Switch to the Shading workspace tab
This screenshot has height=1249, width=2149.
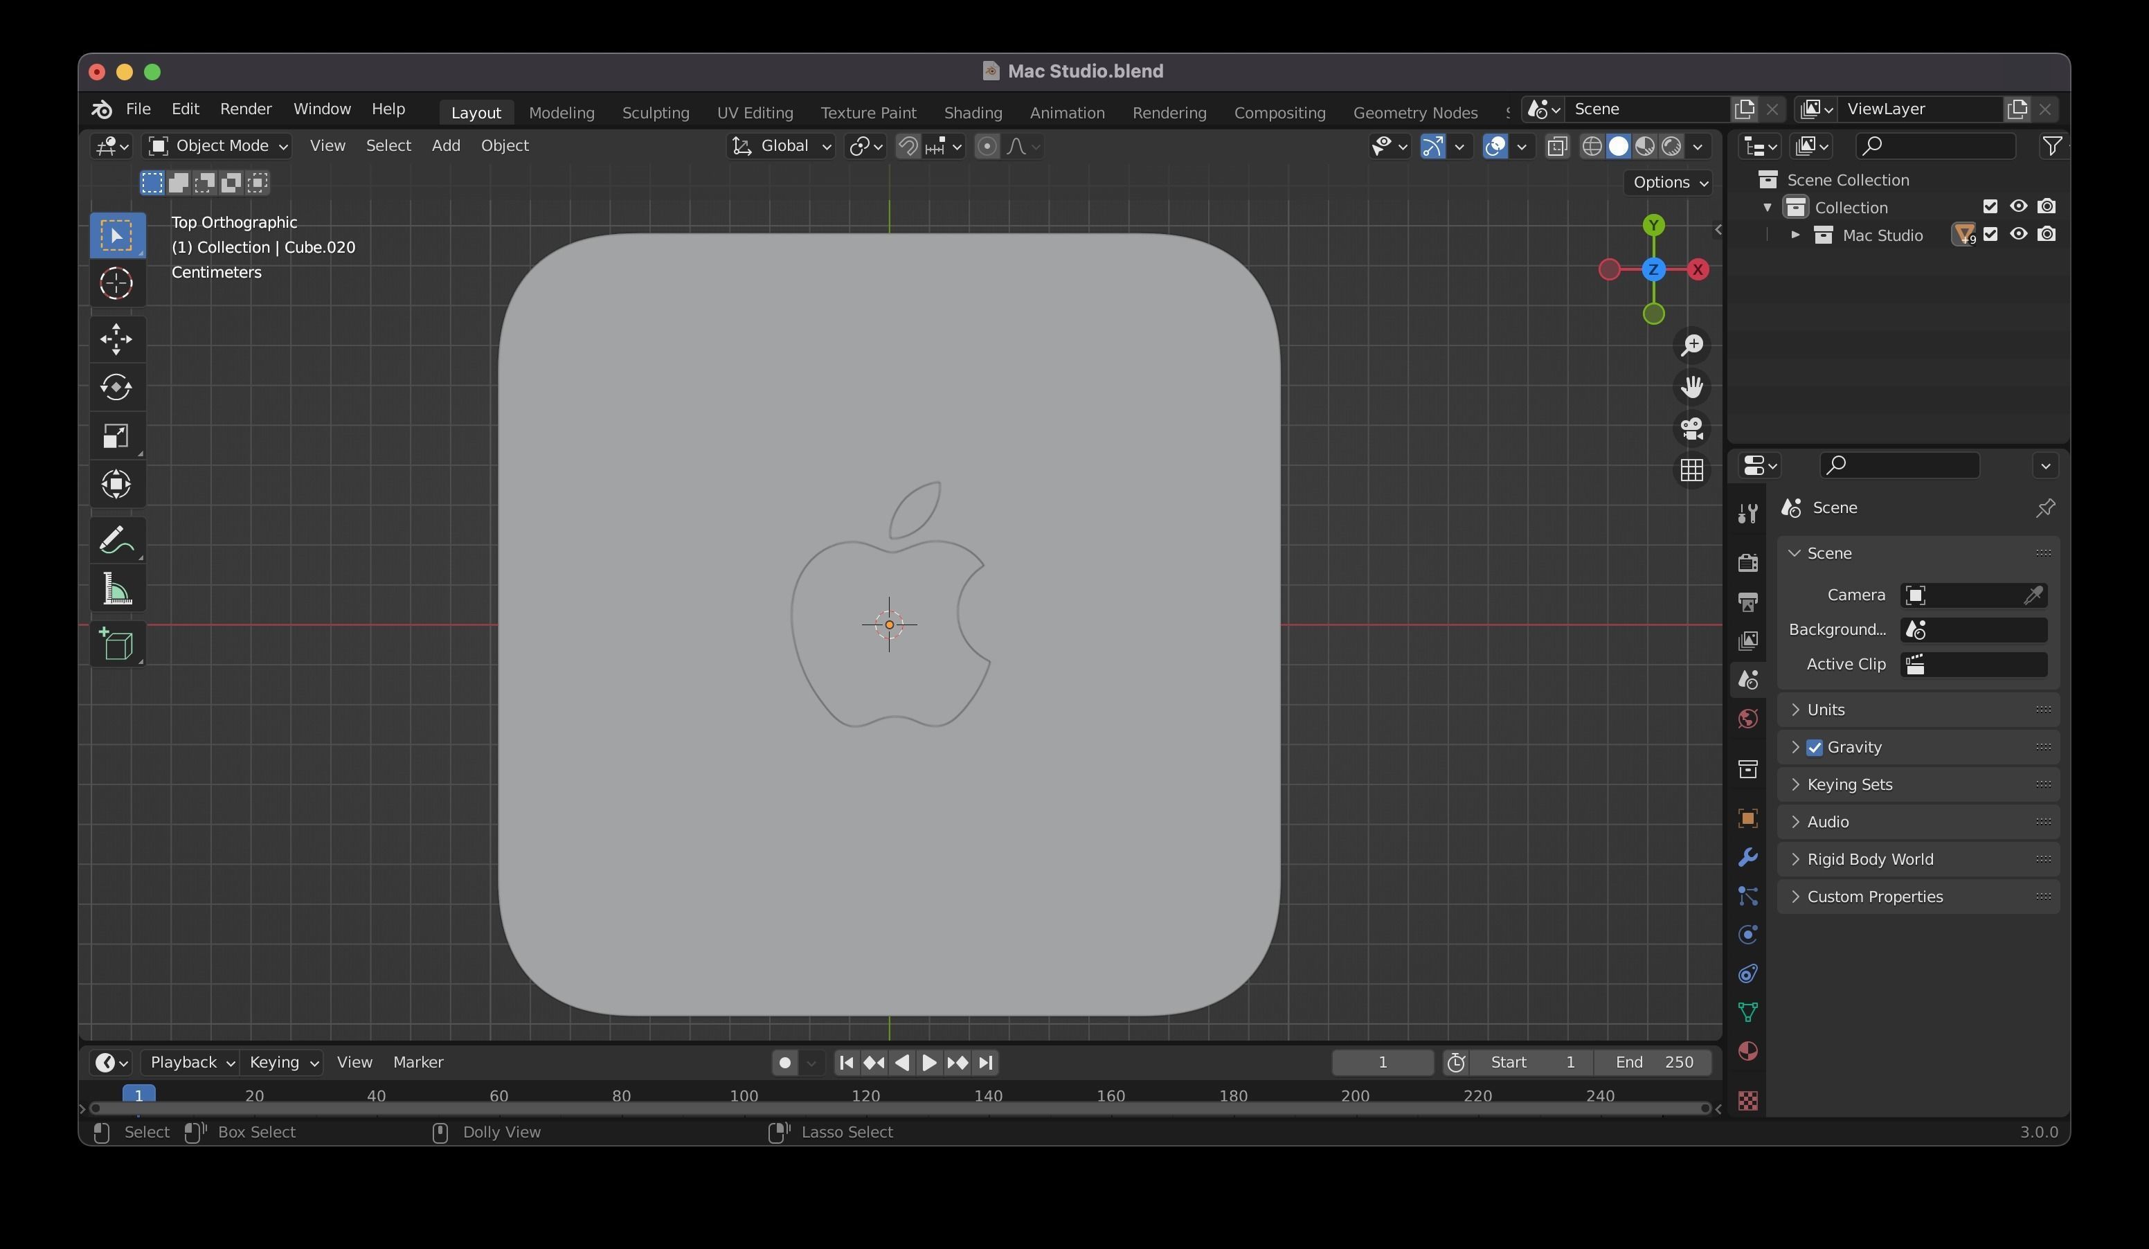[972, 113]
